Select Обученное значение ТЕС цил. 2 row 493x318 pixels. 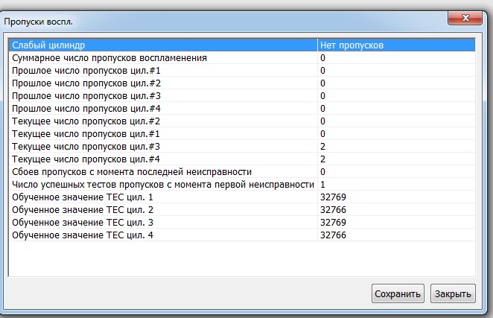(242, 210)
